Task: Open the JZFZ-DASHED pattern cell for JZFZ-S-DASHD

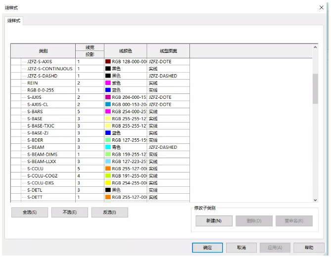Action: click(168, 76)
